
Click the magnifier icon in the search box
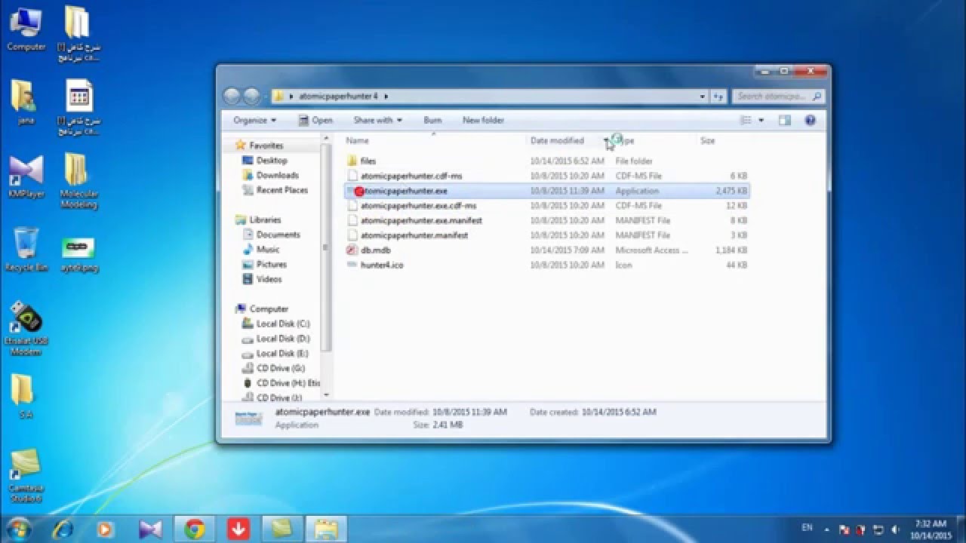[x=817, y=97]
